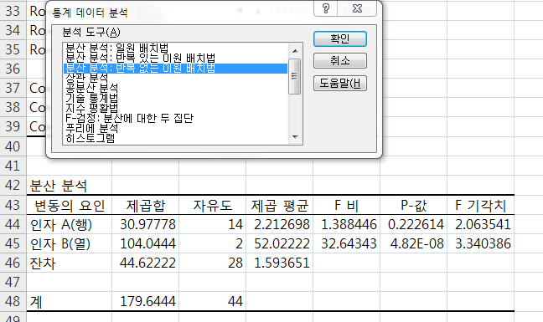Click cell value 0.222614
This screenshot has height=322, width=543.
tap(413, 225)
